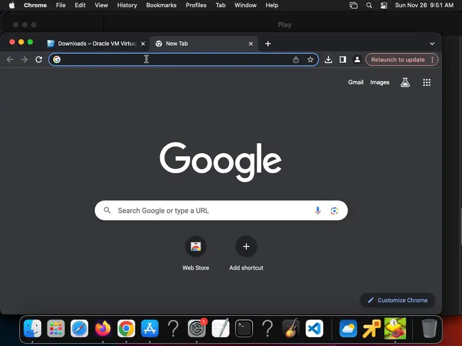Open Finder from the dock
This screenshot has height=346, width=462.
tap(32, 328)
